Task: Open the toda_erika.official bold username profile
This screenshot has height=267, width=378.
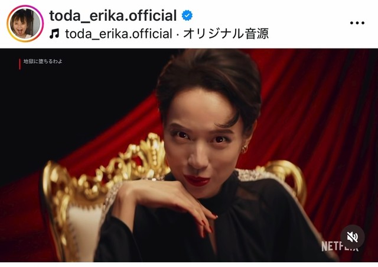Action: (113, 16)
